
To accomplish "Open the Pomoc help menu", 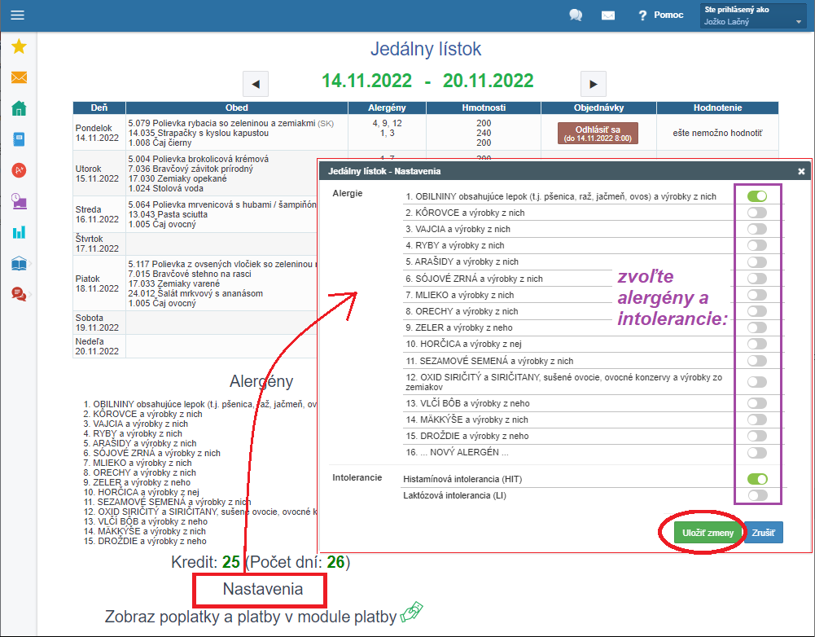I will click(x=660, y=15).
